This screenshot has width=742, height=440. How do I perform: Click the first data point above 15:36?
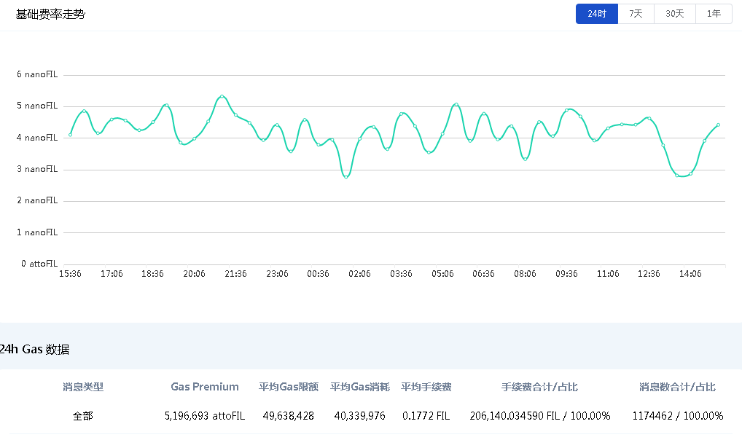coord(71,135)
